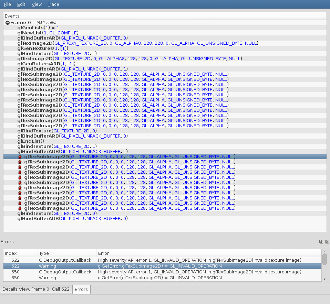
Task: Switch to the Errors tab
Action: [x=81, y=290]
